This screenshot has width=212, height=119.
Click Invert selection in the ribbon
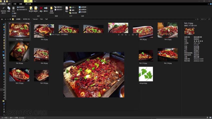tap(83, 12)
